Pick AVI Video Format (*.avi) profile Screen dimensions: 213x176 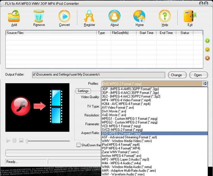tap(154, 108)
